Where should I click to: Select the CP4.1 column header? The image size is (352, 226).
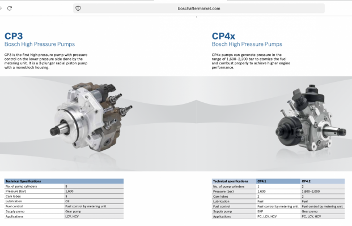(x=278, y=181)
